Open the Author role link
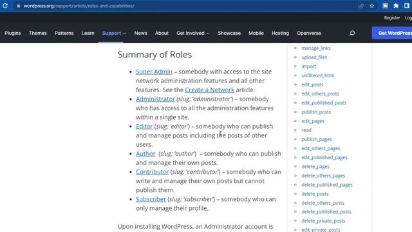Viewport: 412px width, 232px height. click(x=145, y=153)
